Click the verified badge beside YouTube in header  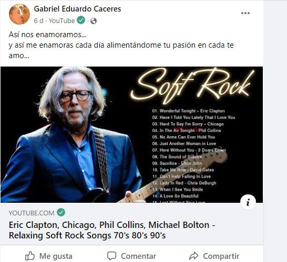click(x=81, y=20)
